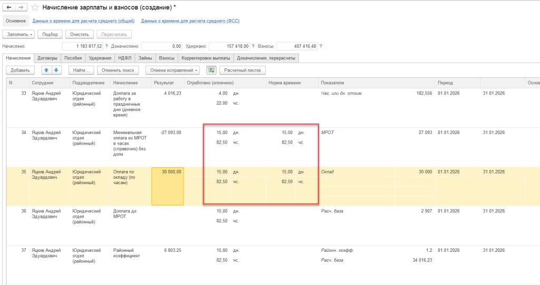
Task: Select the highlighted 30 000,00 result cell
Action: click(167, 186)
